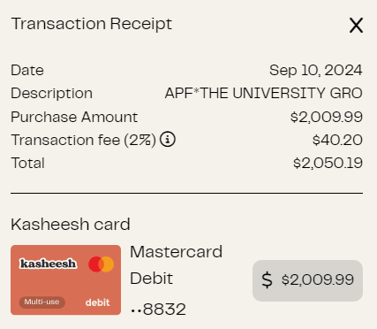
Task: Click the Sep 10, 2024 date value
Action: (x=316, y=71)
